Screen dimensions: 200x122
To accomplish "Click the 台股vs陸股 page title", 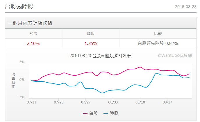I will [19, 7].
